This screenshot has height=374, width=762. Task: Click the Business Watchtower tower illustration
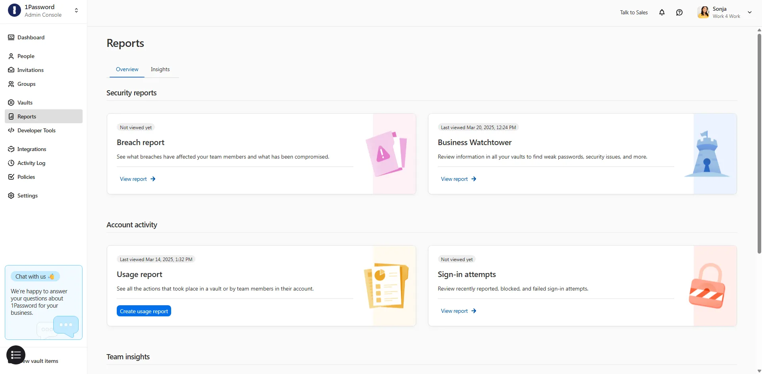(x=706, y=155)
